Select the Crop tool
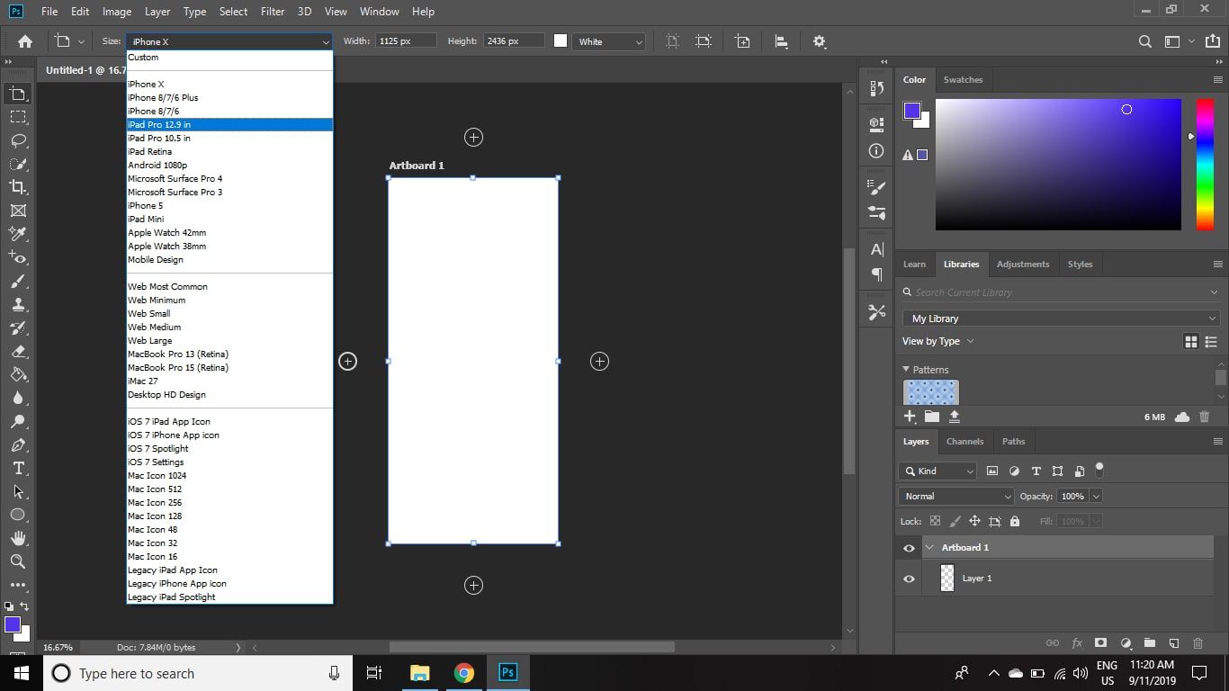Screen dimensions: 1229x691 coord(17,187)
